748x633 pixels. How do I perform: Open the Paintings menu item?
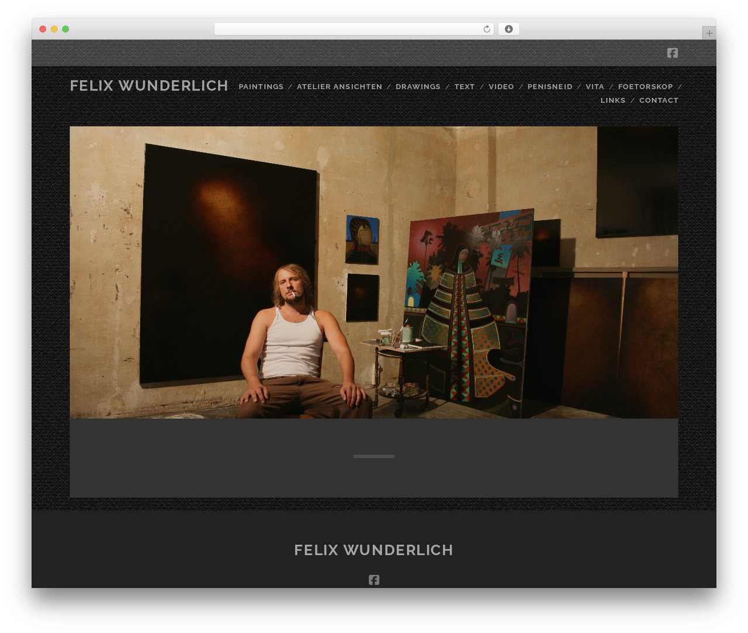(x=261, y=86)
